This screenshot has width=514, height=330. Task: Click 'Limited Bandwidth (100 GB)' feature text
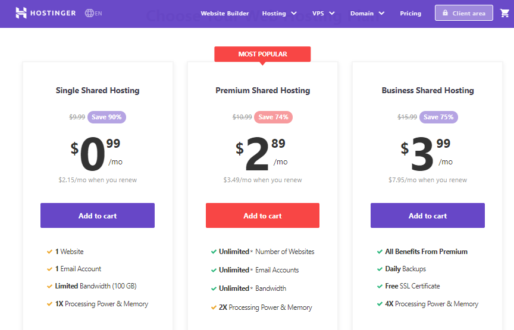coord(96,286)
